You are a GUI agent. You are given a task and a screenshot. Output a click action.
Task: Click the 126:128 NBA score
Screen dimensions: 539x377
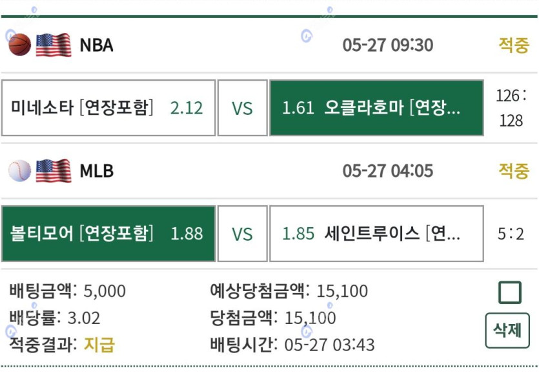click(511, 108)
